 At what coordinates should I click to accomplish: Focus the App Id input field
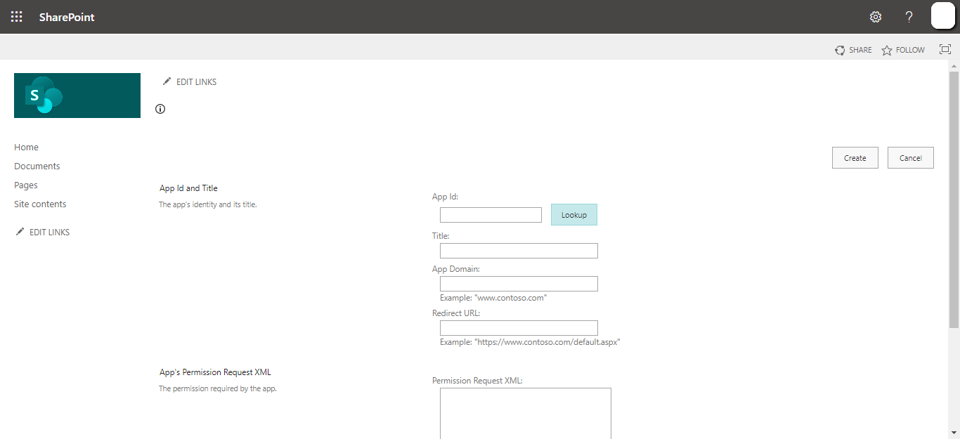(x=491, y=215)
